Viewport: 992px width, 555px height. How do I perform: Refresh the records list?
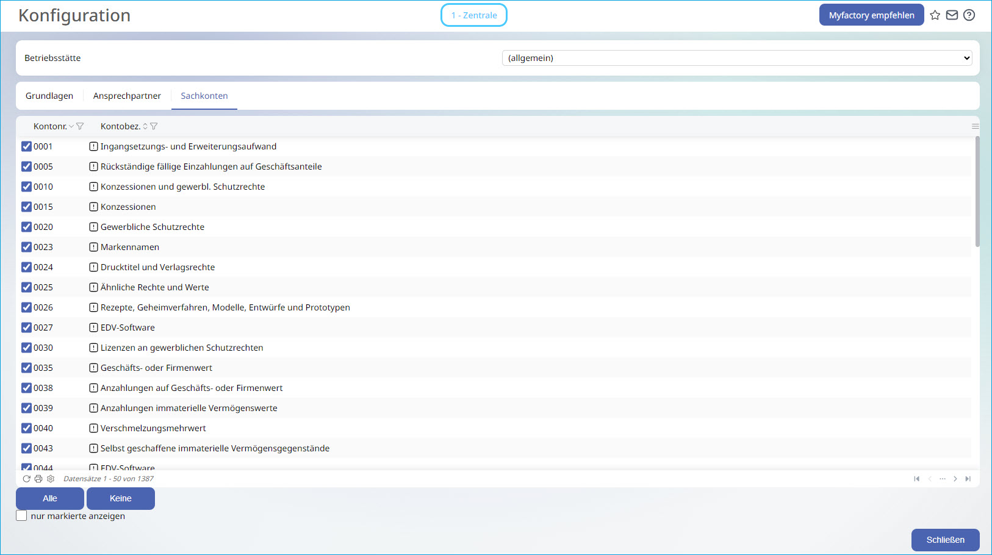click(26, 479)
